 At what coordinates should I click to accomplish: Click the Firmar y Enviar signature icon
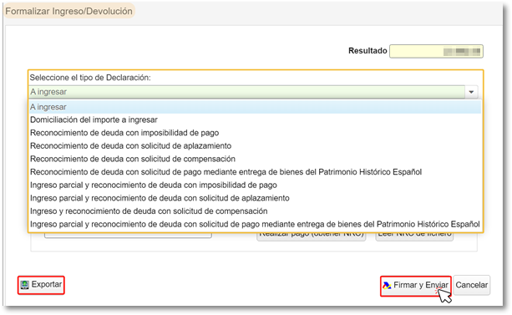click(x=387, y=286)
